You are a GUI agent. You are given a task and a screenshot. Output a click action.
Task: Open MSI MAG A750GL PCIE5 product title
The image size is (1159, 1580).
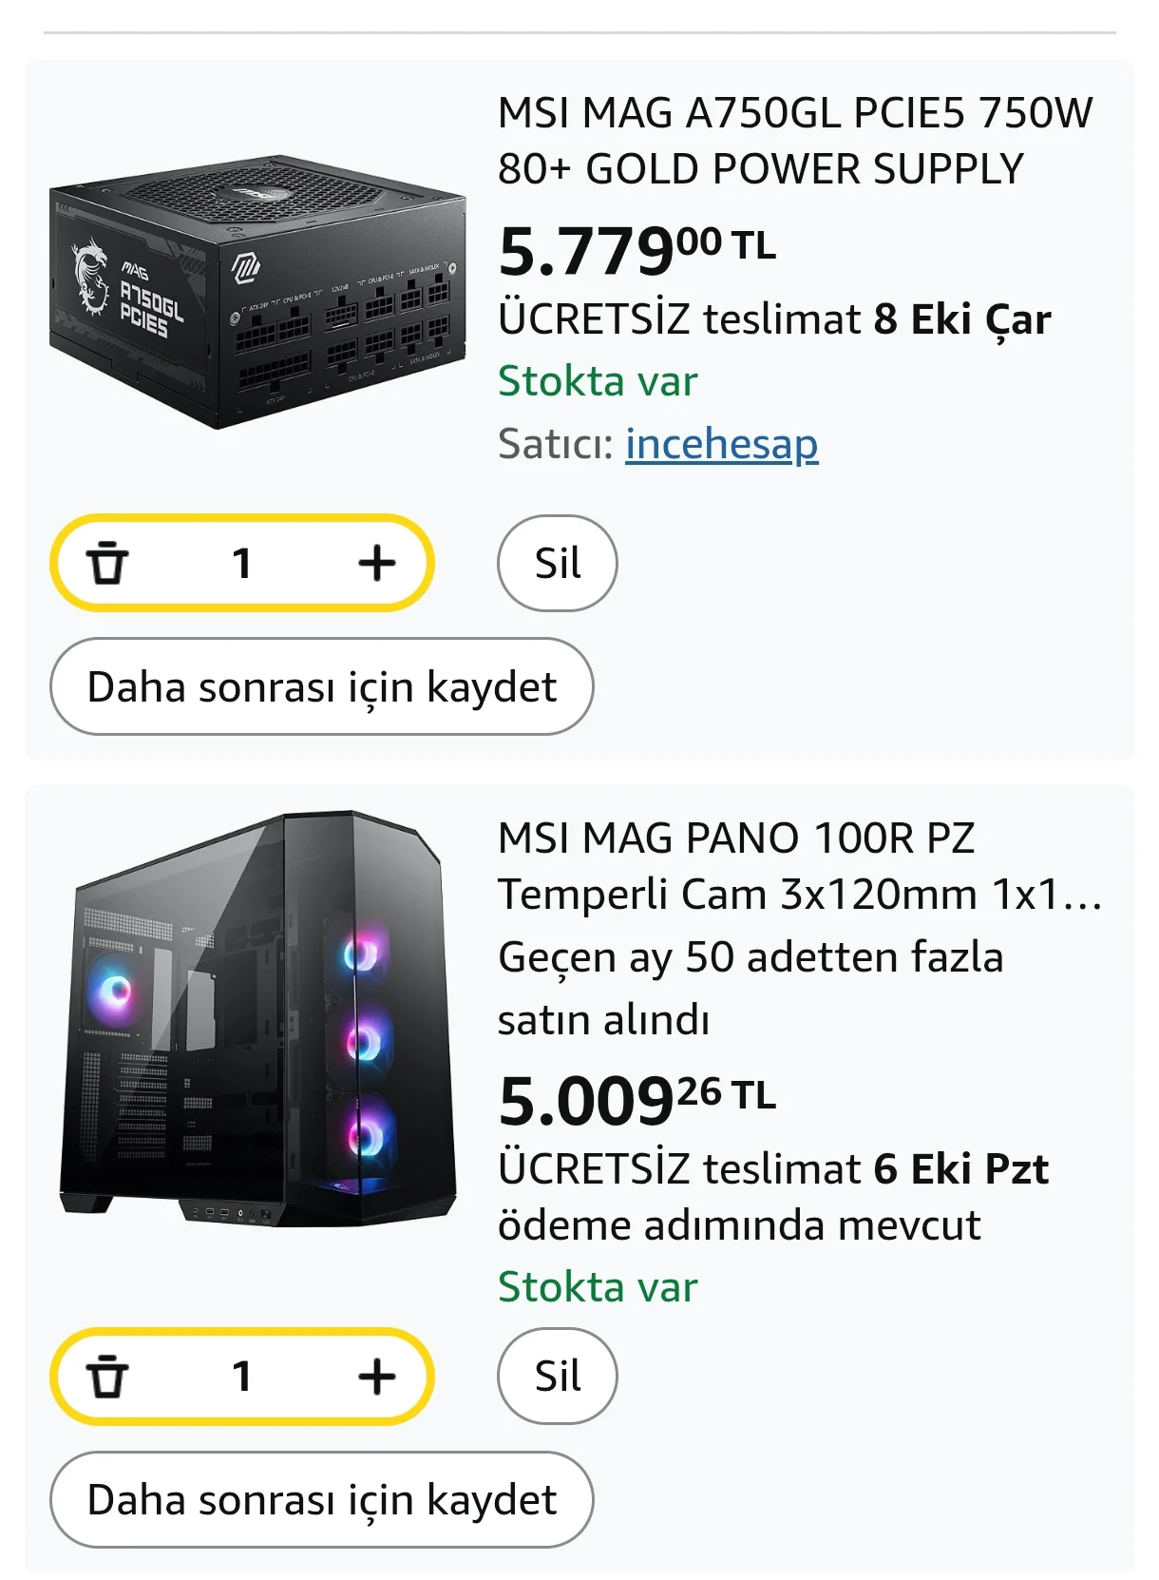coord(794,141)
